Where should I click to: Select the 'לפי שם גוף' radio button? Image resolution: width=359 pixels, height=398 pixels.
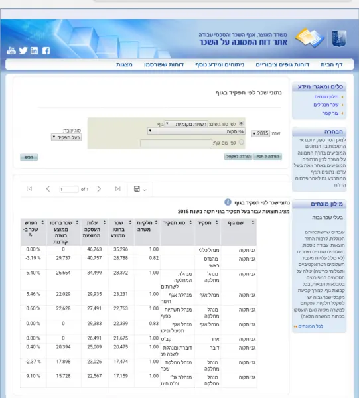(242, 142)
